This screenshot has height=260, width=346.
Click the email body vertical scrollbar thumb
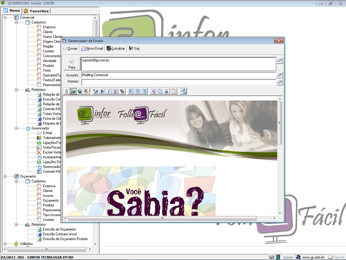[280, 123]
